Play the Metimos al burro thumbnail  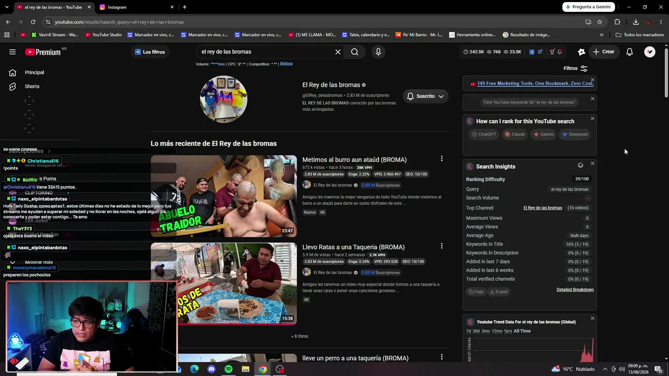click(x=224, y=196)
